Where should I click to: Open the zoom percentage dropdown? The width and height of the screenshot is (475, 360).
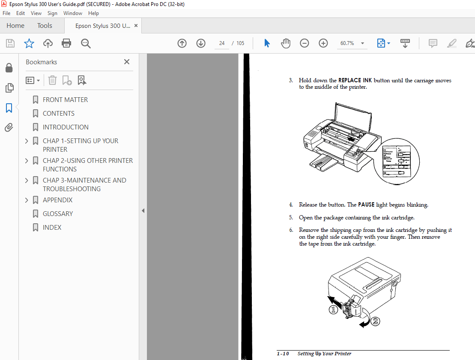coord(362,43)
